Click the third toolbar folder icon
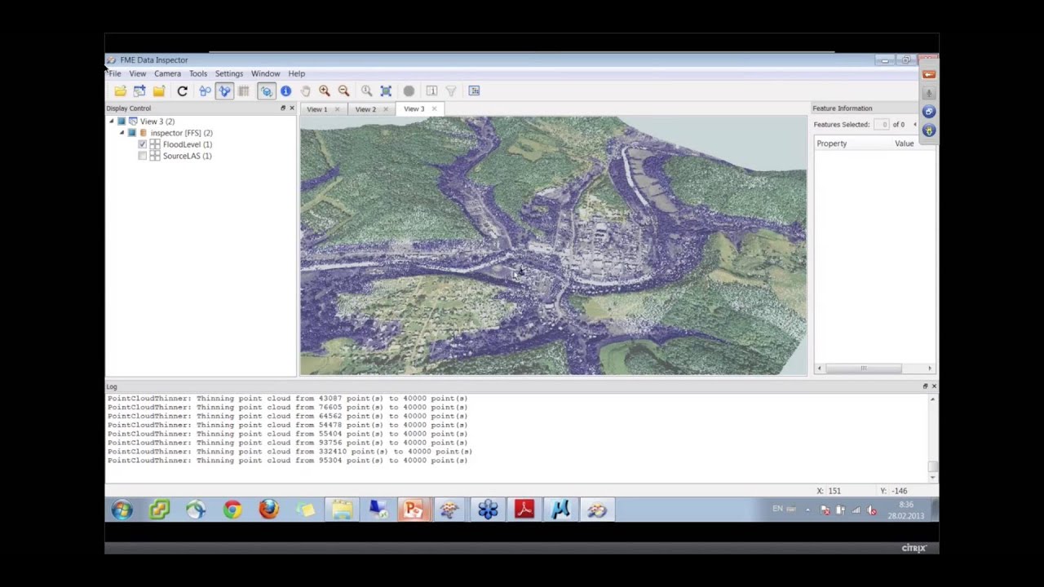The width and height of the screenshot is (1044, 587). [x=159, y=91]
